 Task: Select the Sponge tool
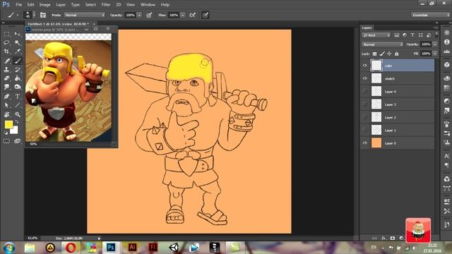(x=18, y=87)
